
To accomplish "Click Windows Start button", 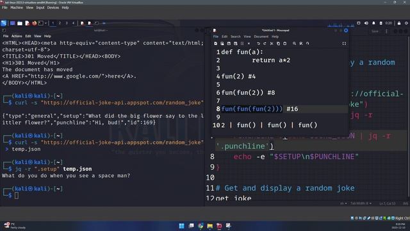I will (181, 226).
